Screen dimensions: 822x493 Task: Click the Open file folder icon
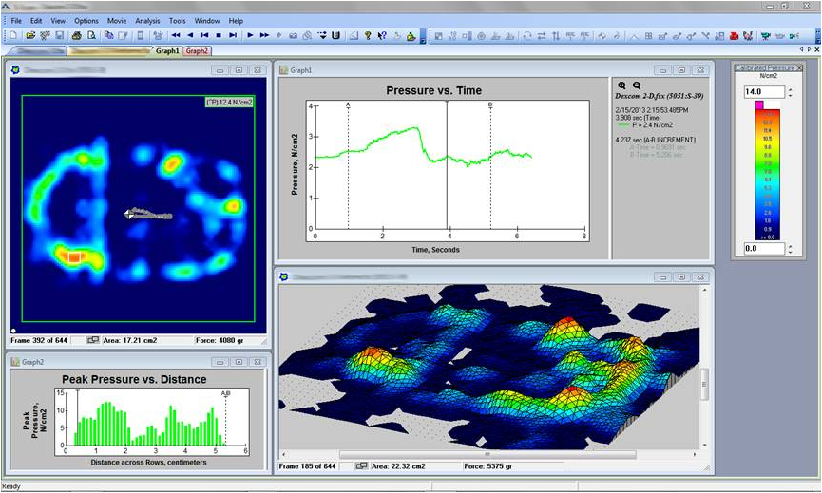point(31,36)
